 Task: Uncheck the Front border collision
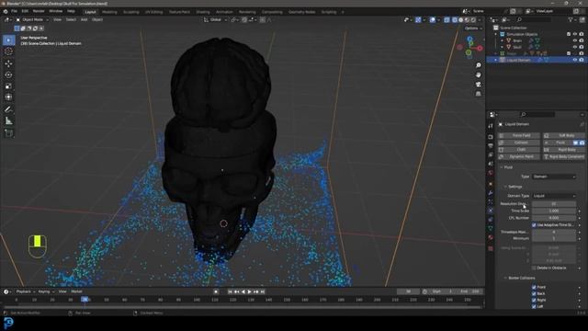click(534, 287)
